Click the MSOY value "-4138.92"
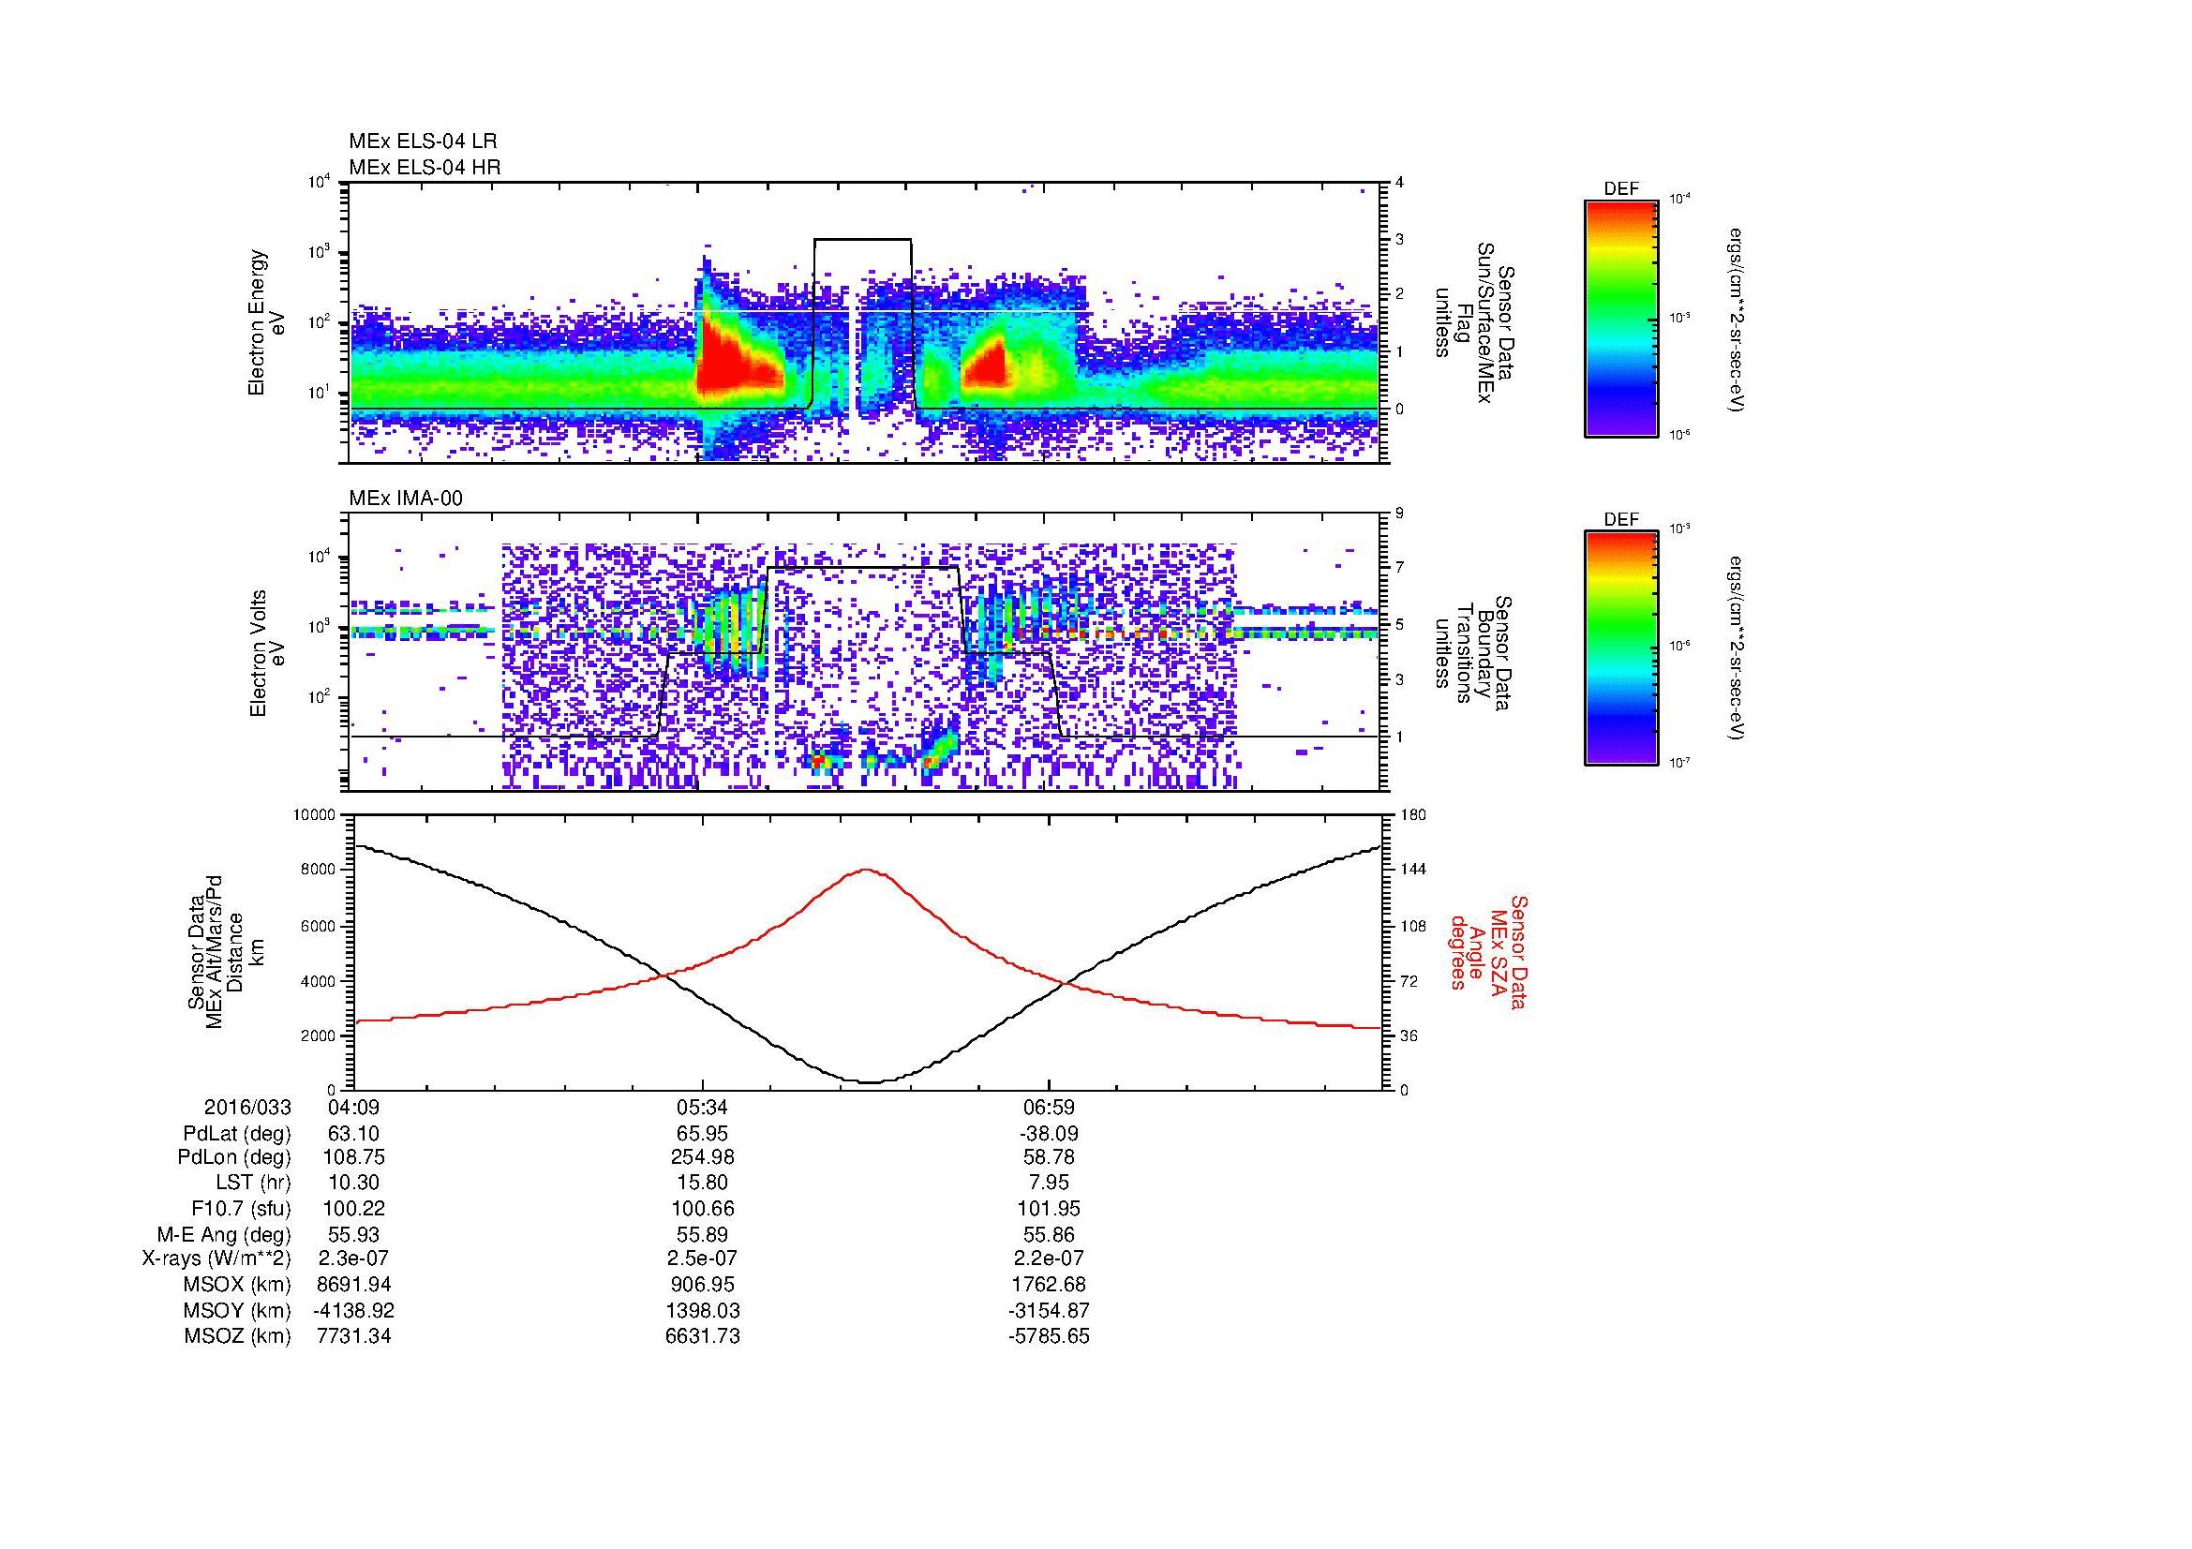This screenshot has width=2192, height=1549. click(353, 1310)
